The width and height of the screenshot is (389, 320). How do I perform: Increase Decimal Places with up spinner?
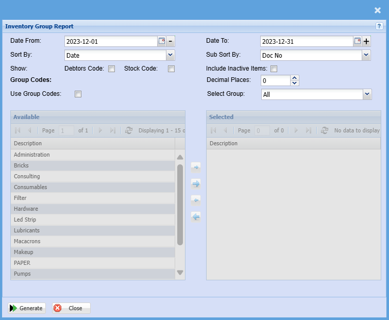[294, 78]
